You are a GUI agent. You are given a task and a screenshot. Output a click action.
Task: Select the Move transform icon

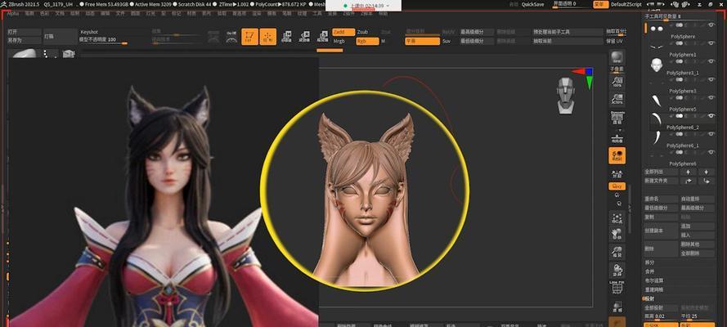click(286, 37)
